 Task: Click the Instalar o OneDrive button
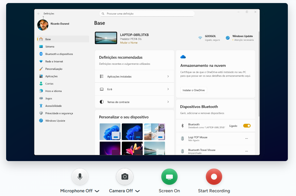click(x=194, y=90)
